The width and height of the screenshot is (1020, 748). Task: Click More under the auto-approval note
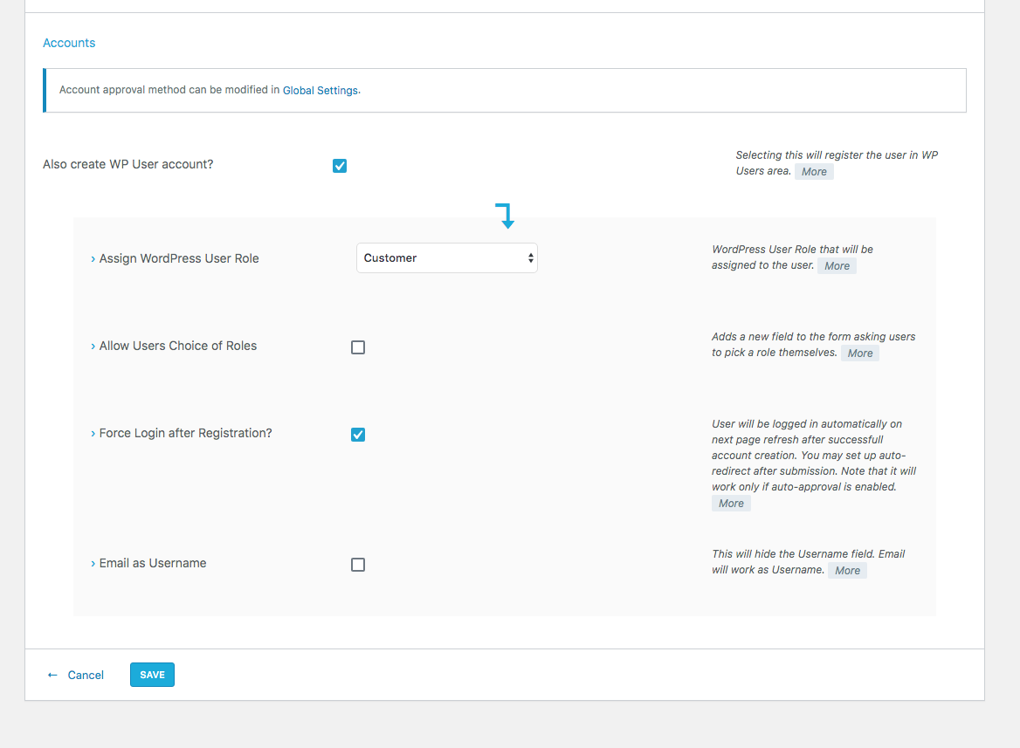731,504
